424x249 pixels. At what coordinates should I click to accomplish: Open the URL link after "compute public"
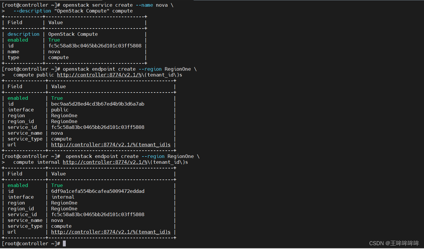[99, 75]
